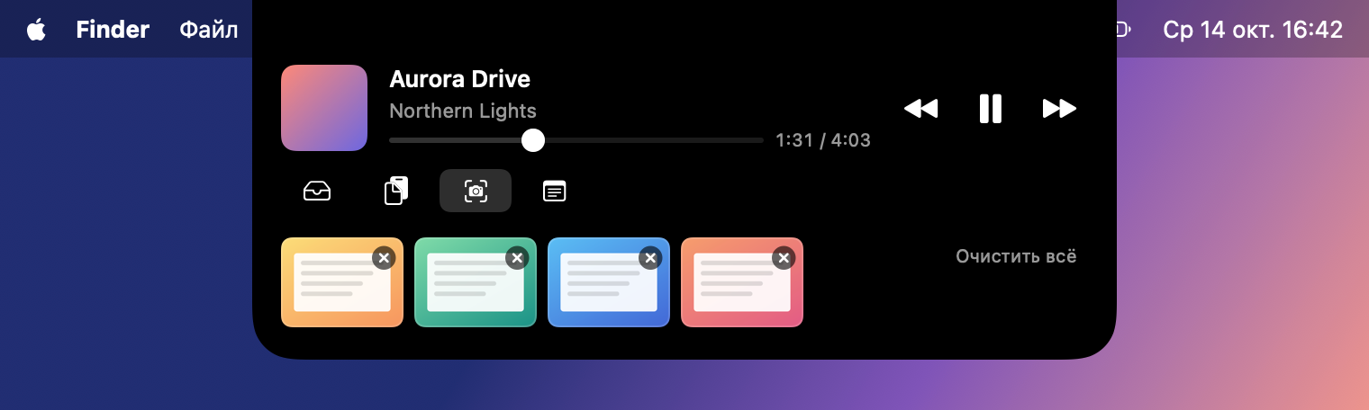Open the Finder menu
Viewport: 1369px width, 410px height.
point(113,30)
